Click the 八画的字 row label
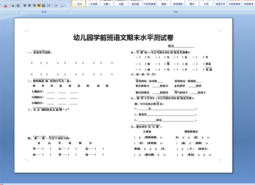The width and height of the screenshot is (255, 185). (38, 97)
